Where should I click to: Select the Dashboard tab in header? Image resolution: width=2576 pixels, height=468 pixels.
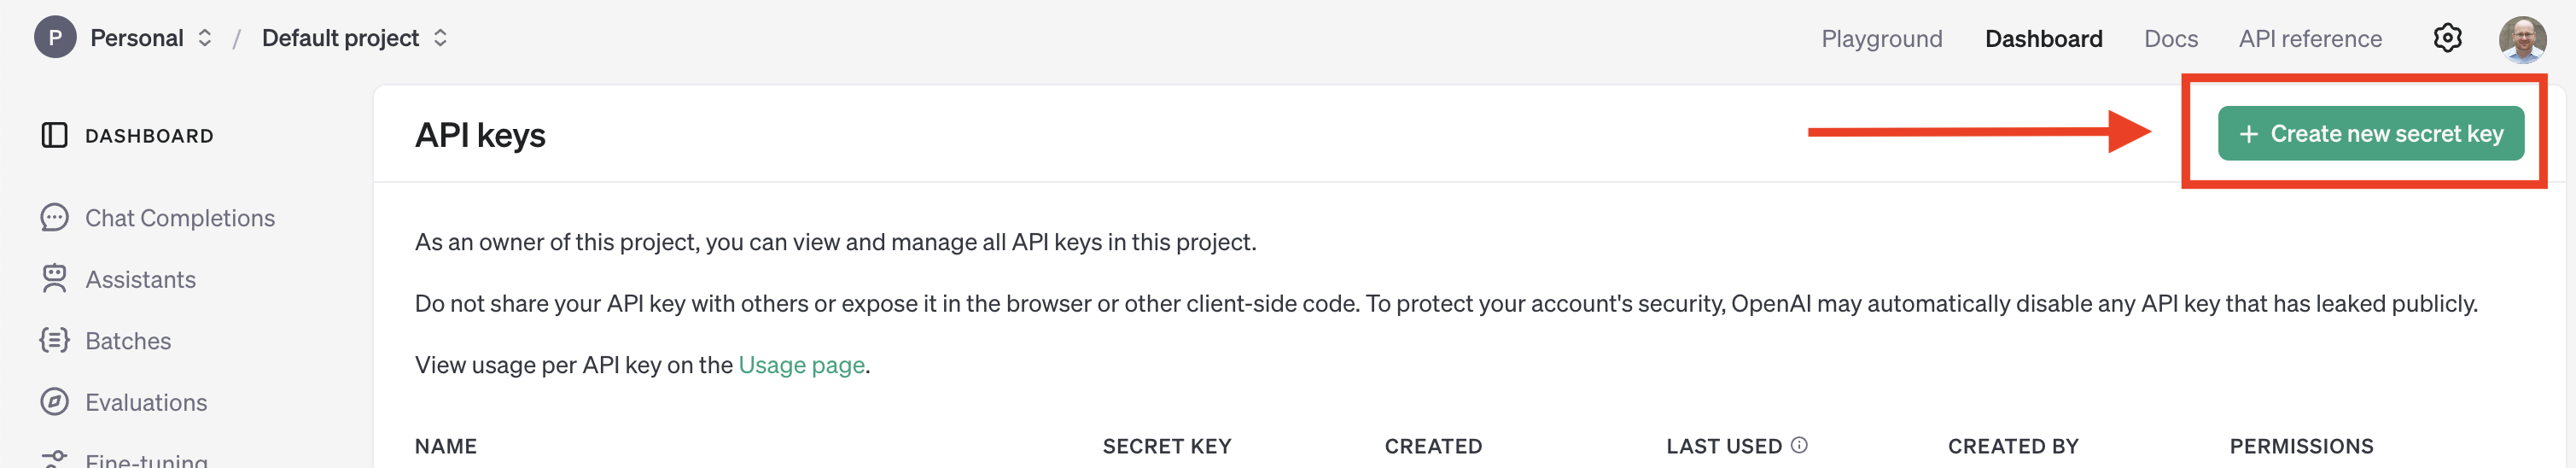(x=2043, y=39)
